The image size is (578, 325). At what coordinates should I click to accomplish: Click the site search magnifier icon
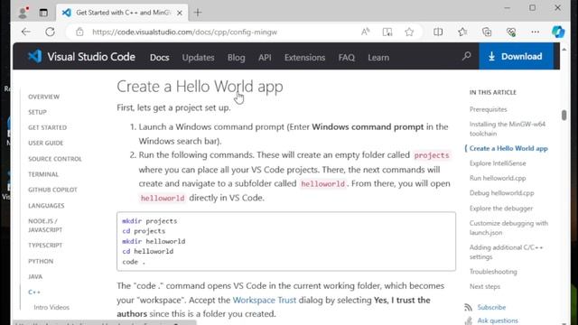click(x=467, y=56)
